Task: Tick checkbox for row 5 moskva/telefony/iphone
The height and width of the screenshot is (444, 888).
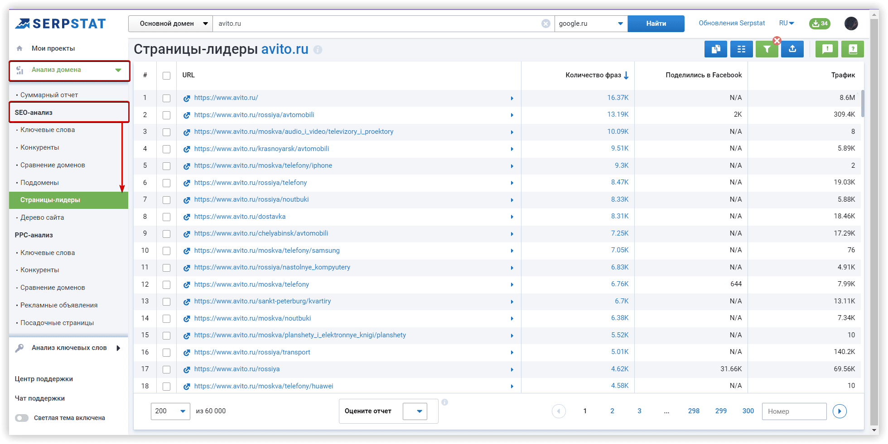Action: [x=167, y=166]
